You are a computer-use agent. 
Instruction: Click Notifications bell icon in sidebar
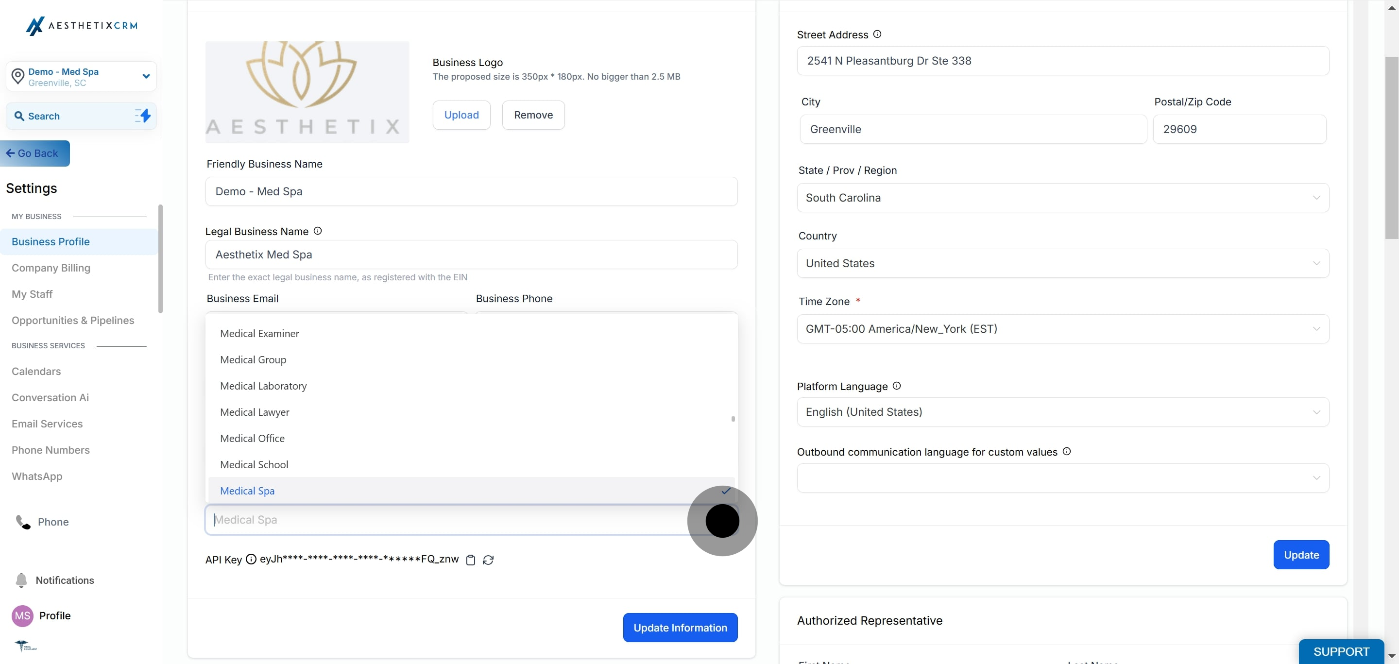(x=22, y=580)
